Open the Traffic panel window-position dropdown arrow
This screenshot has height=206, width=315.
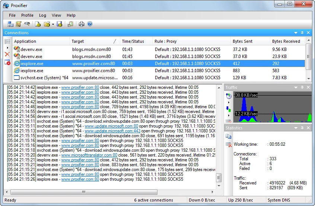click(296, 87)
